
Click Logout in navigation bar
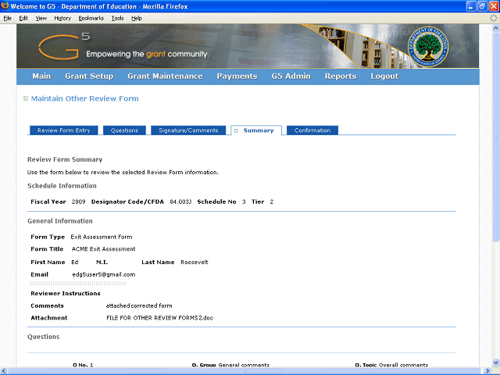pyautogui.click(x=384, y=77)
